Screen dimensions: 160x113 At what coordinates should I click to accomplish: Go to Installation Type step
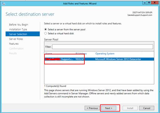click(x=18, y=29)
